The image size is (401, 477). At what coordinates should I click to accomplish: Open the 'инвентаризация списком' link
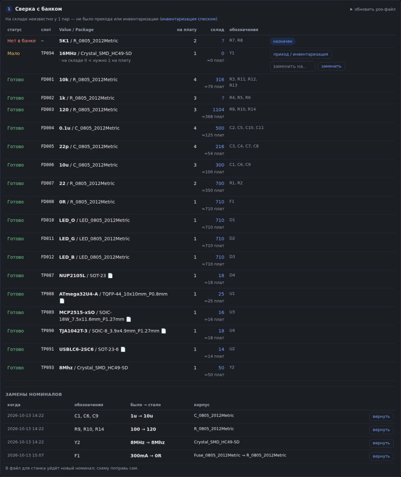coord(188,19)
